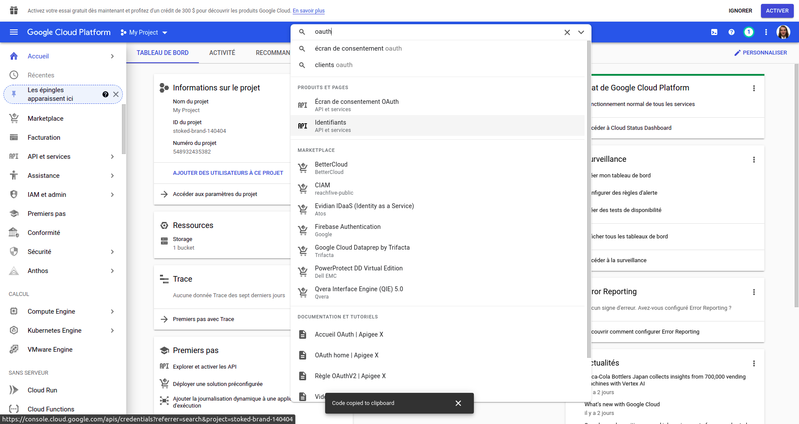
Task: Click in the oauth search input field
Action: tap(432, 32)
